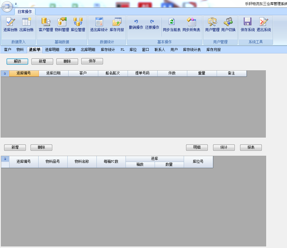The height and width of the screenshot is (248, 287).
Task: Switch to the 库存统计表 tab
Action: (192, 50)
